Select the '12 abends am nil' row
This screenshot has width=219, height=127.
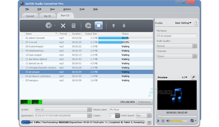(x=86, y=63)
